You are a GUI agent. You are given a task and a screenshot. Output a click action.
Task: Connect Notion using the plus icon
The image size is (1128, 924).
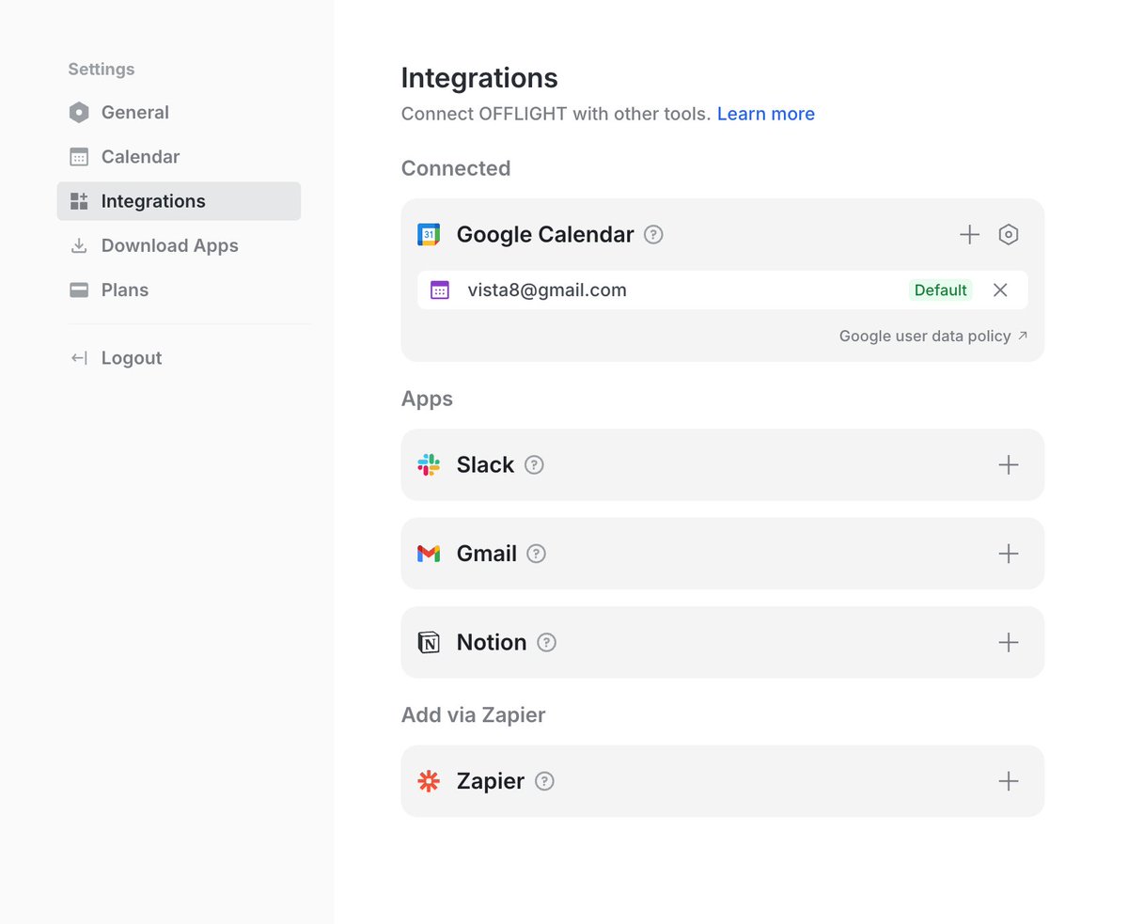(1008, 642)
